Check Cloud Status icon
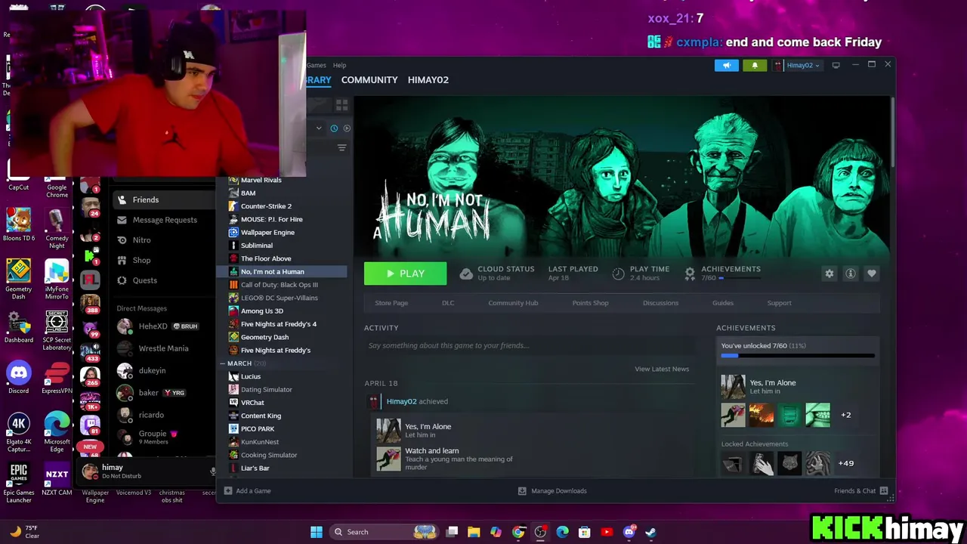The image size is (967, 544). point(466,274)
